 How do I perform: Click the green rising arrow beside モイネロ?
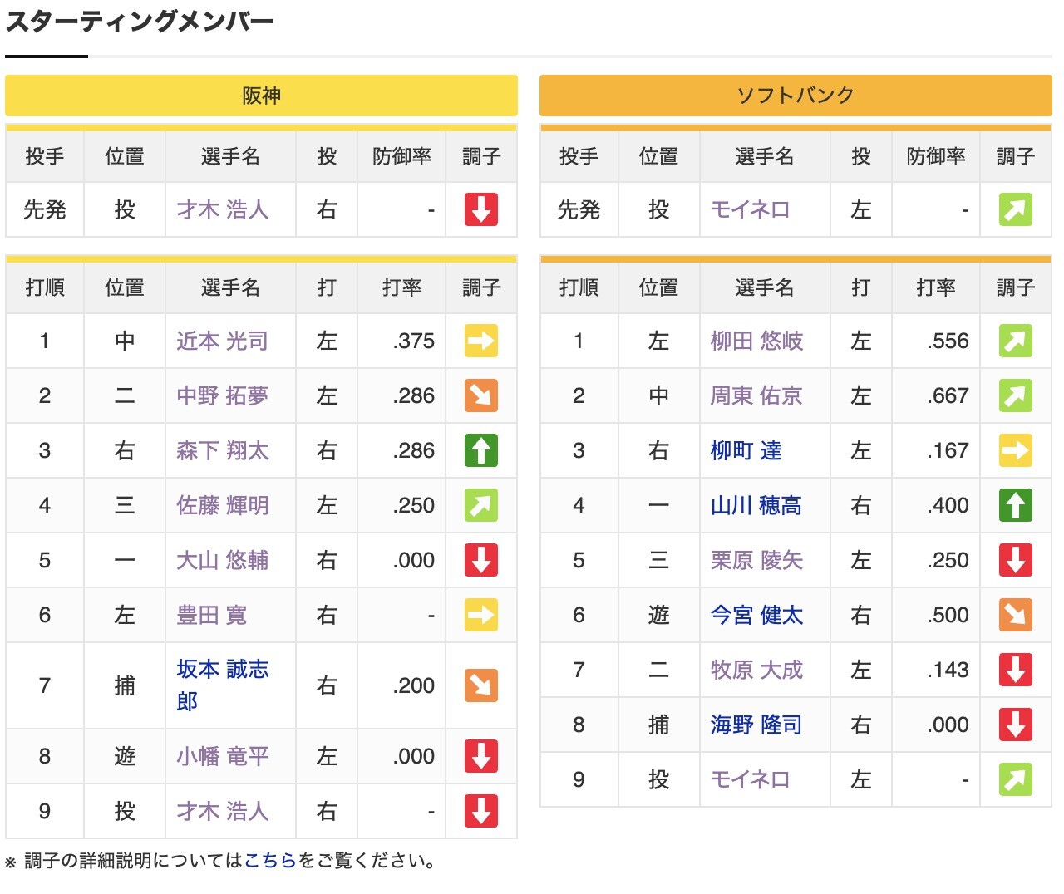1014,209
